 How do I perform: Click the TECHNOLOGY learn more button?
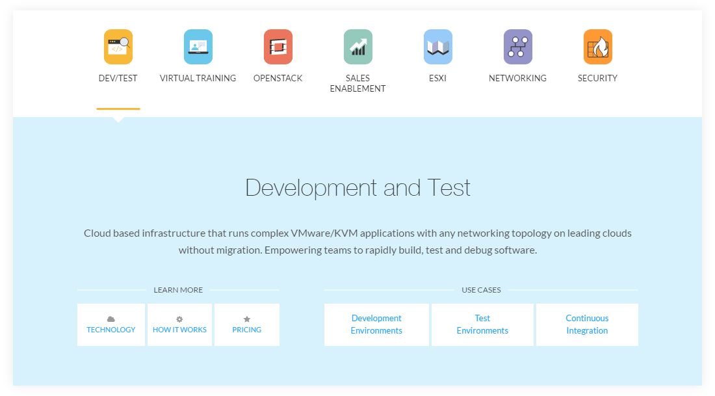[x=111, y=330]
